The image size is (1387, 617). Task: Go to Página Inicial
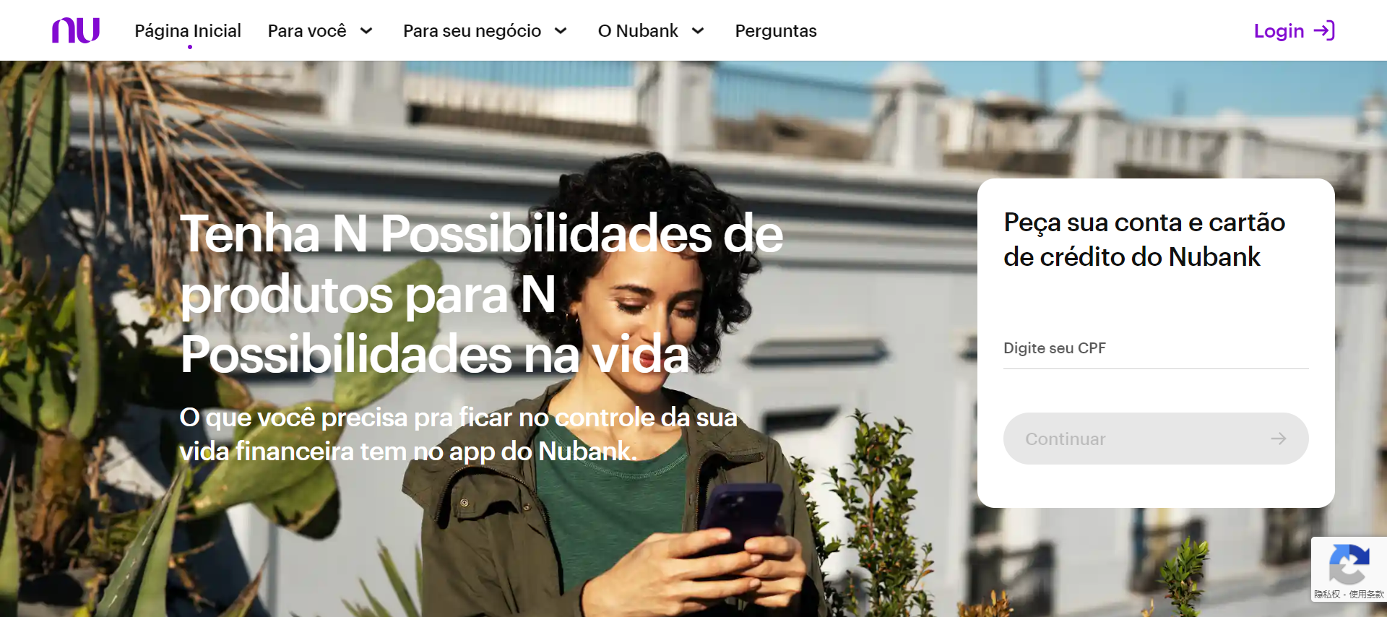click(188, 31)
